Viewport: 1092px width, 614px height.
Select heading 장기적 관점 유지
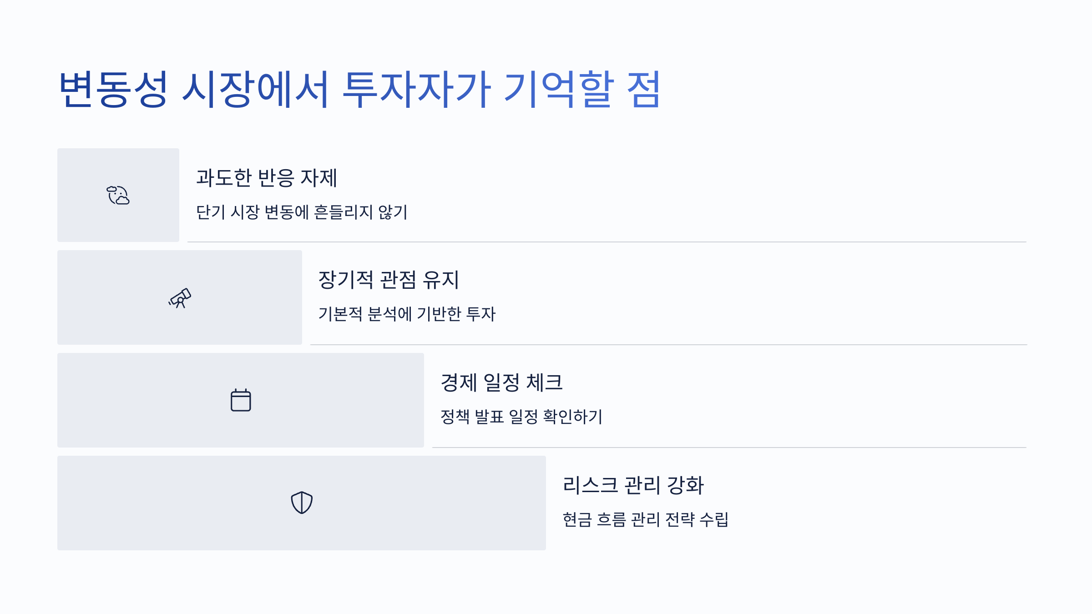pos(389,280)
